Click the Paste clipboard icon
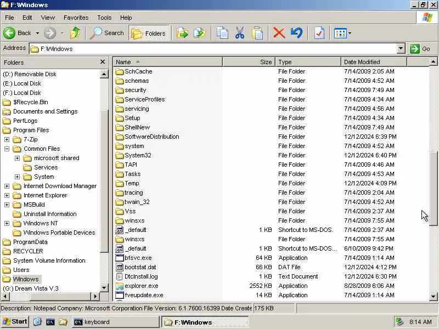The image size is (439, 329). tap(257, 33)
